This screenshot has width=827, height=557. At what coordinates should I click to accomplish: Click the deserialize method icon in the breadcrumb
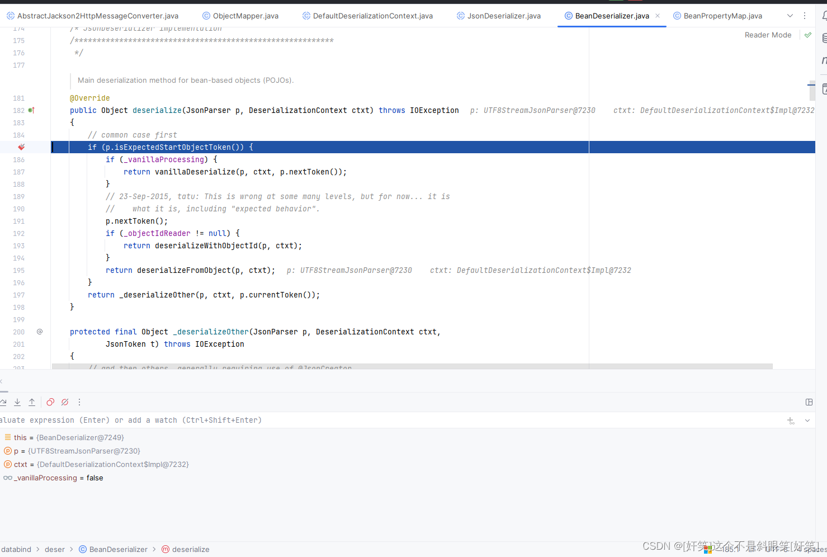tap(166, 549)
